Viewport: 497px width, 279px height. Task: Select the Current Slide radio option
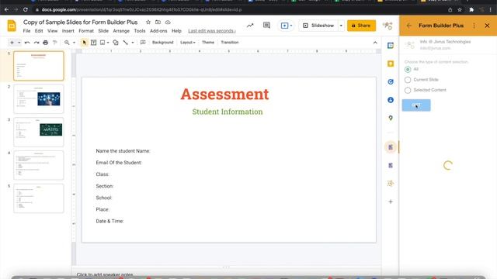point(408,80)
